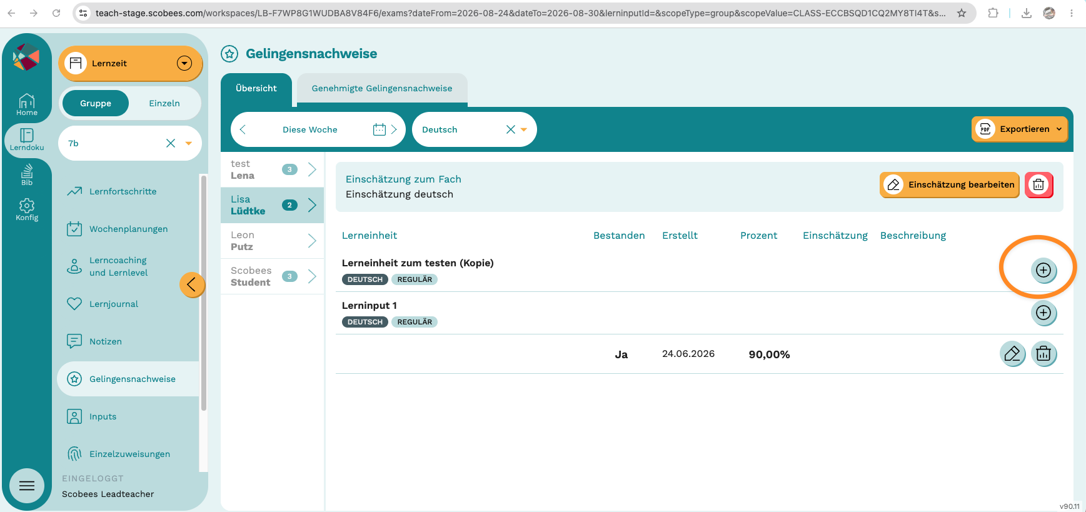Viewport: 1086px width, 512px height.
Task: Switch to Einzeln mode
Action: coord(164,103)
